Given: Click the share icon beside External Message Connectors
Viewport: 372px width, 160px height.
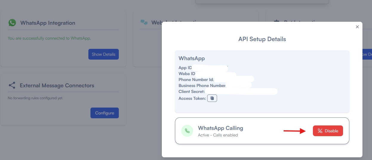Looking at the screenshot, I should (12, 86).
